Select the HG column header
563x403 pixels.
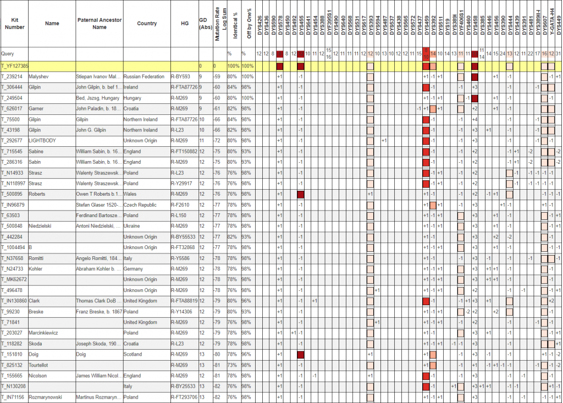tap(184, 24)
